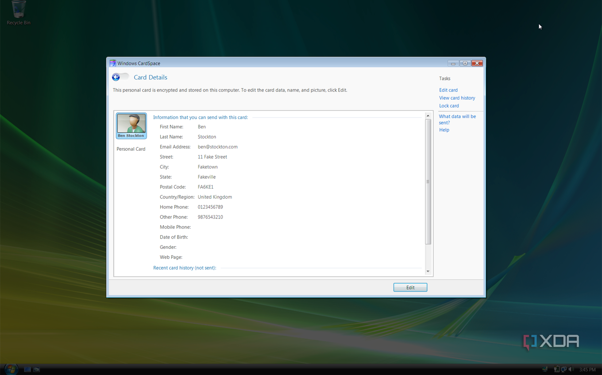Image resolution: width=602 pixels, height=375 pixels.
Task: Select the Lock card task
Action: coord(449,106)
